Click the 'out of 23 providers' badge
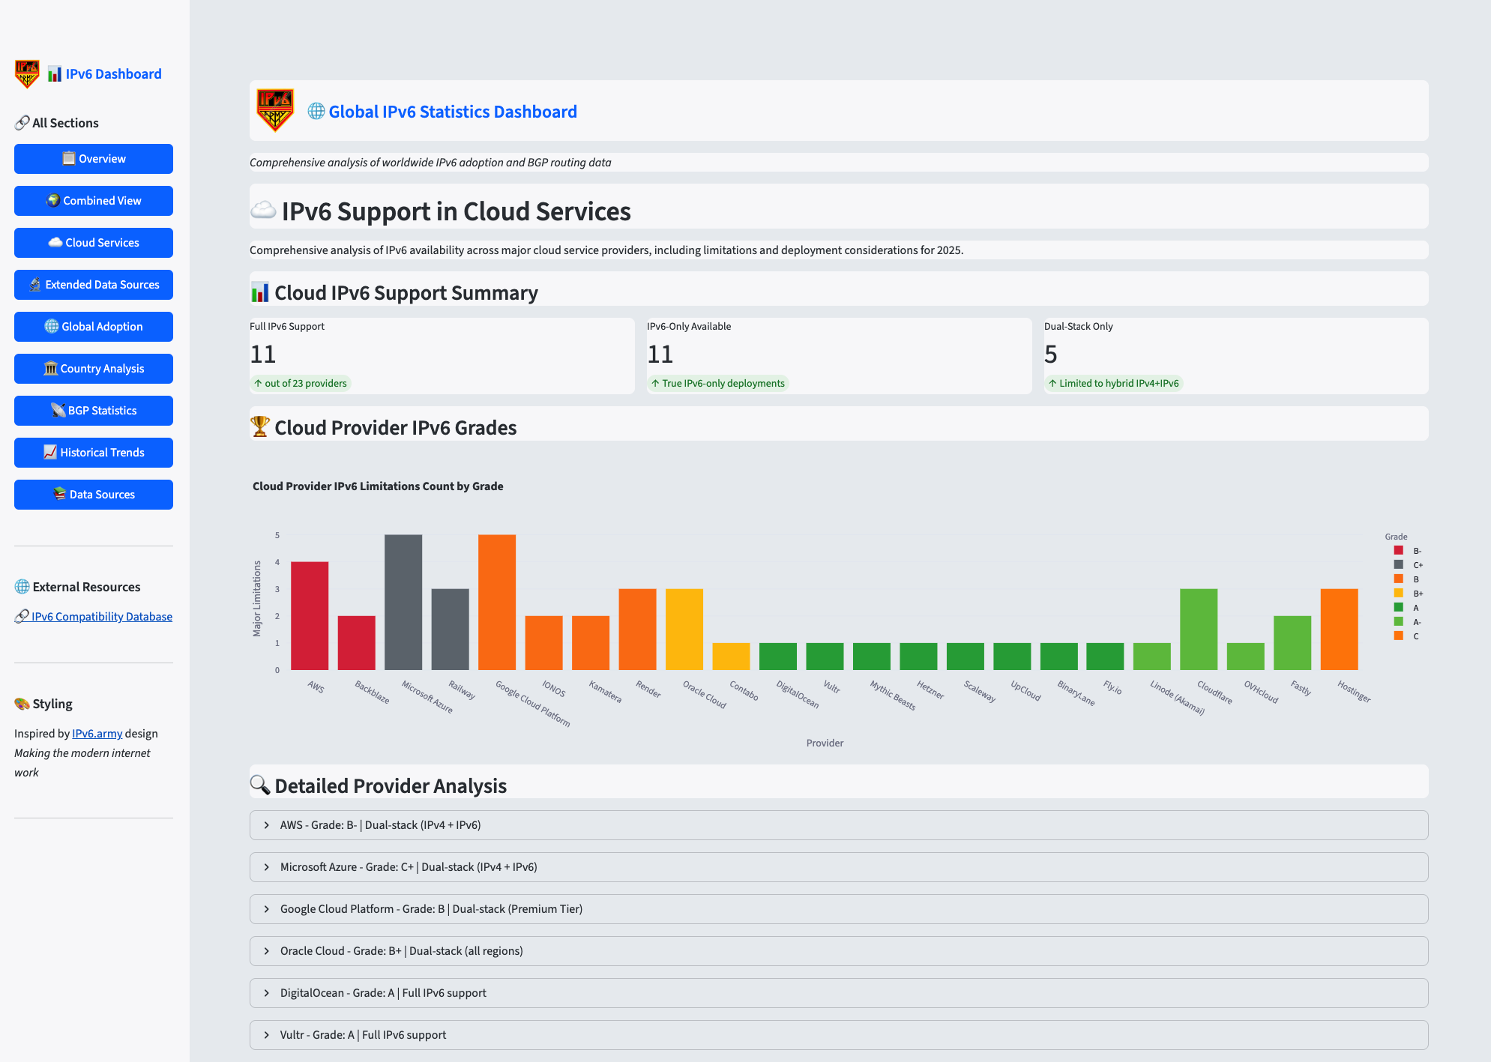1491x1062 pixels. click(x=301, y=383)
